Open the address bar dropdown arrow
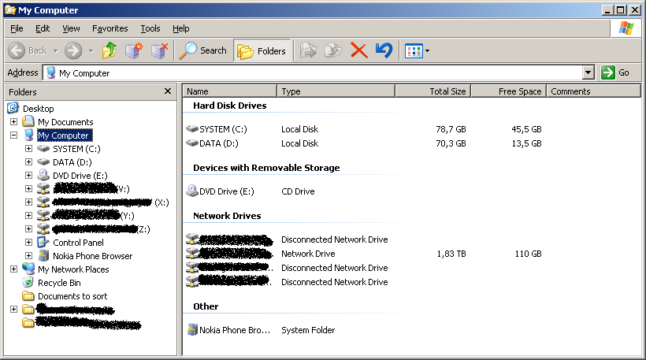The height and width of the screenshot is (360, 646). click(588, 72)
